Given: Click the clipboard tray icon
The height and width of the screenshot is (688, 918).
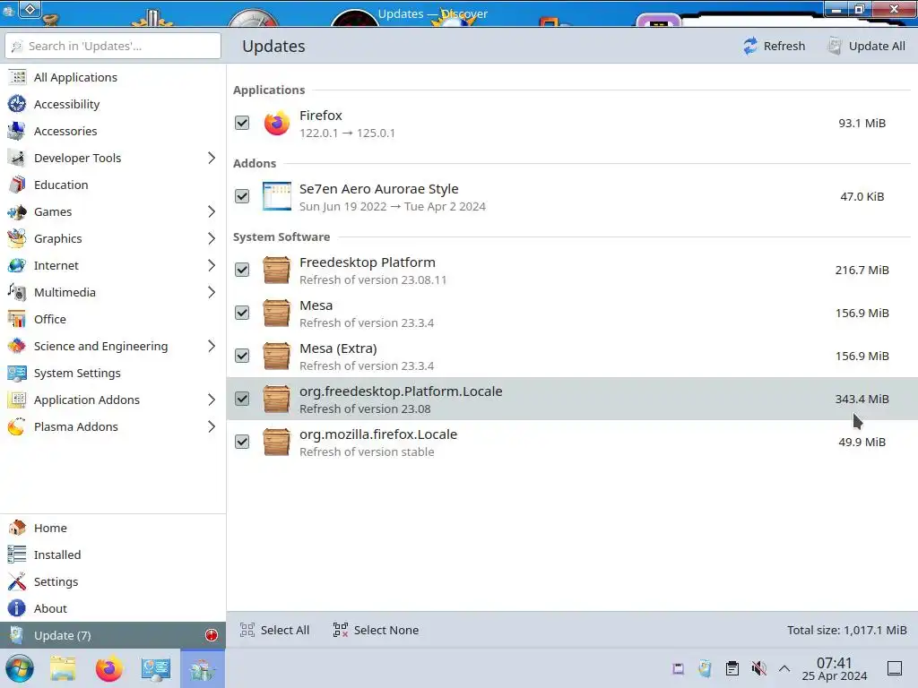Looking at the screenshot, I should click(x=732, y=668).
